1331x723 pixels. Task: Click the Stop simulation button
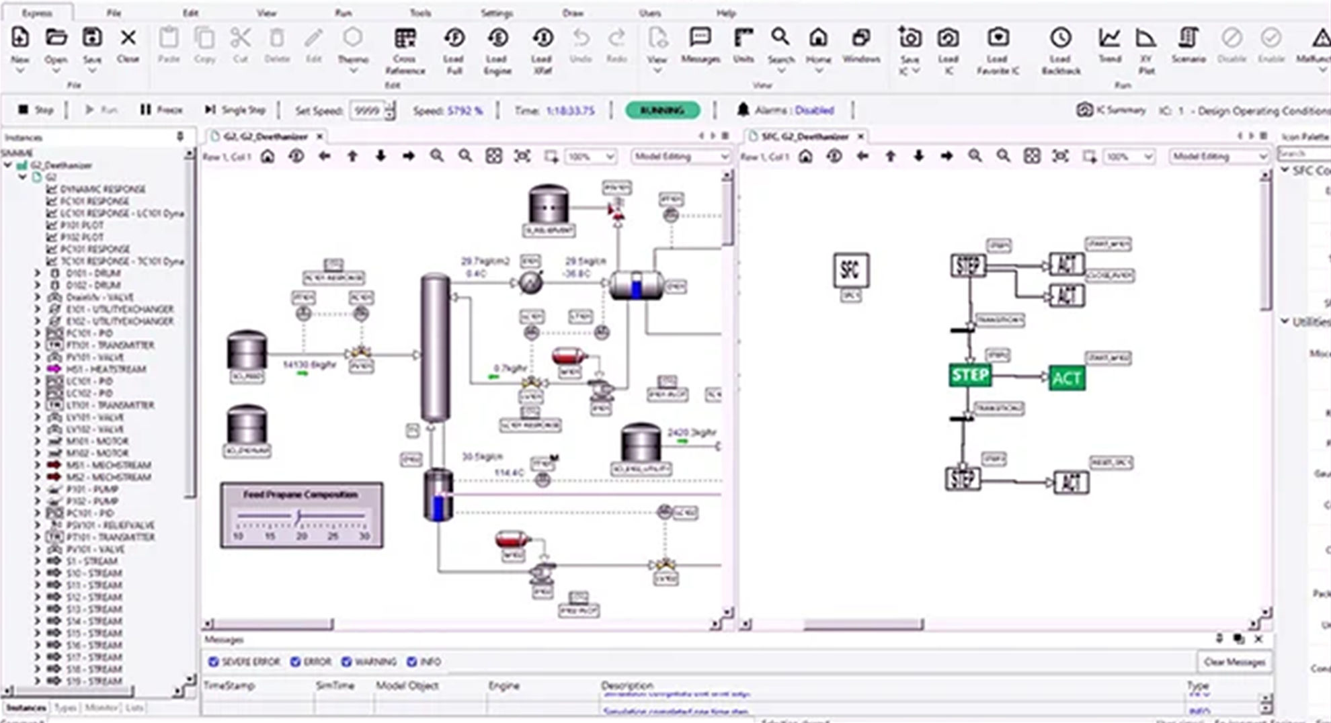click(x=36, y=110)
